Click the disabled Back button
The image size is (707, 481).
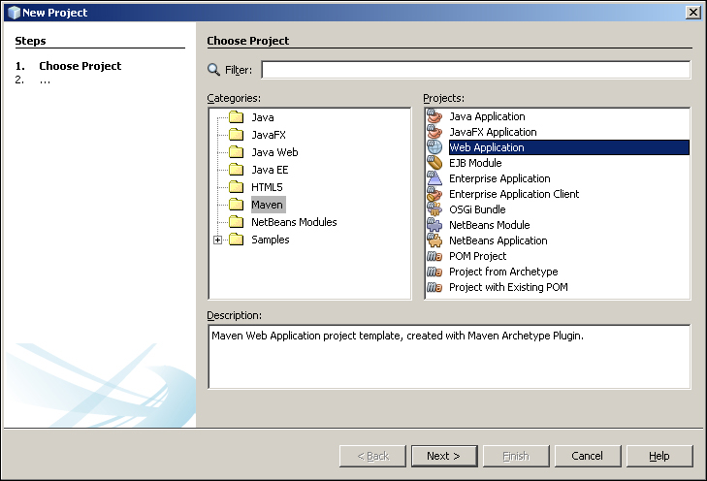click(x=372, y=456)
